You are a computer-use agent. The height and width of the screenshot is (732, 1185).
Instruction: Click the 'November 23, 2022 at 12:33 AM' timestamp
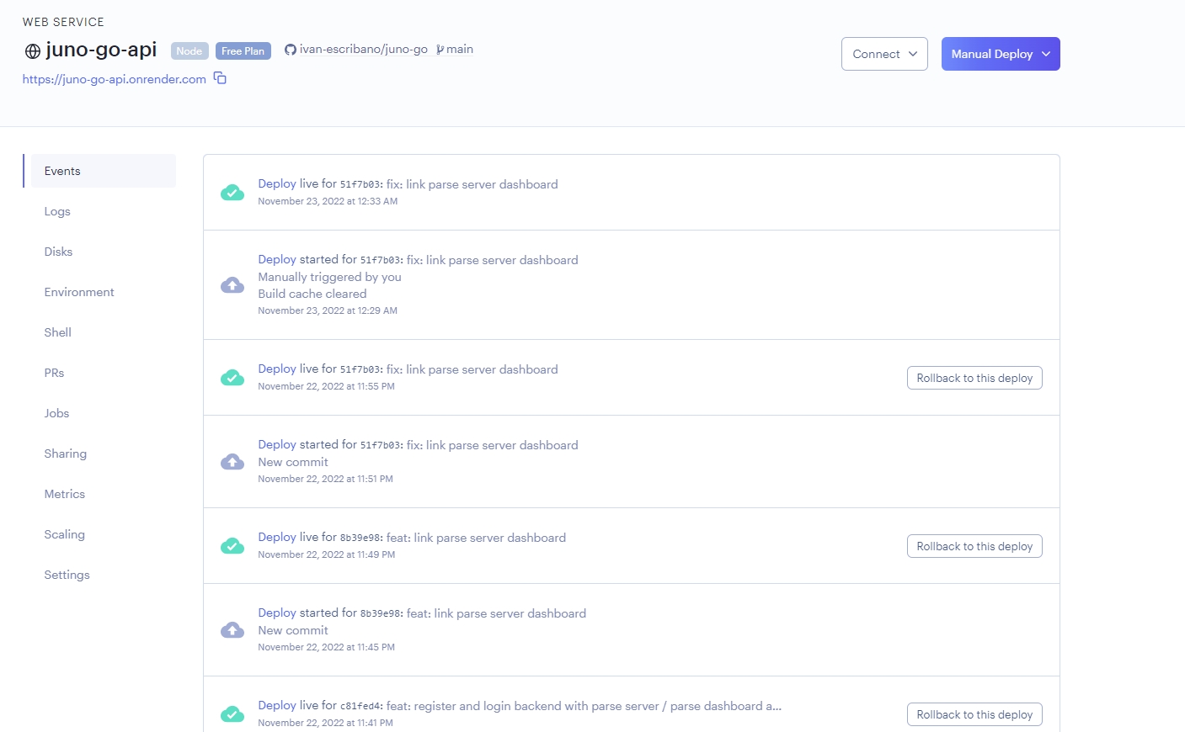coord(328,201)
